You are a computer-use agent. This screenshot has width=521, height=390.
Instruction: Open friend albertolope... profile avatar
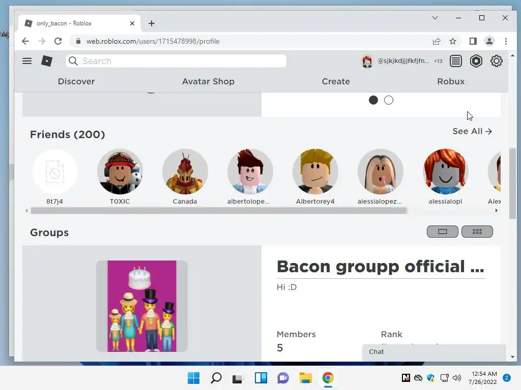(x=250, y=172)
